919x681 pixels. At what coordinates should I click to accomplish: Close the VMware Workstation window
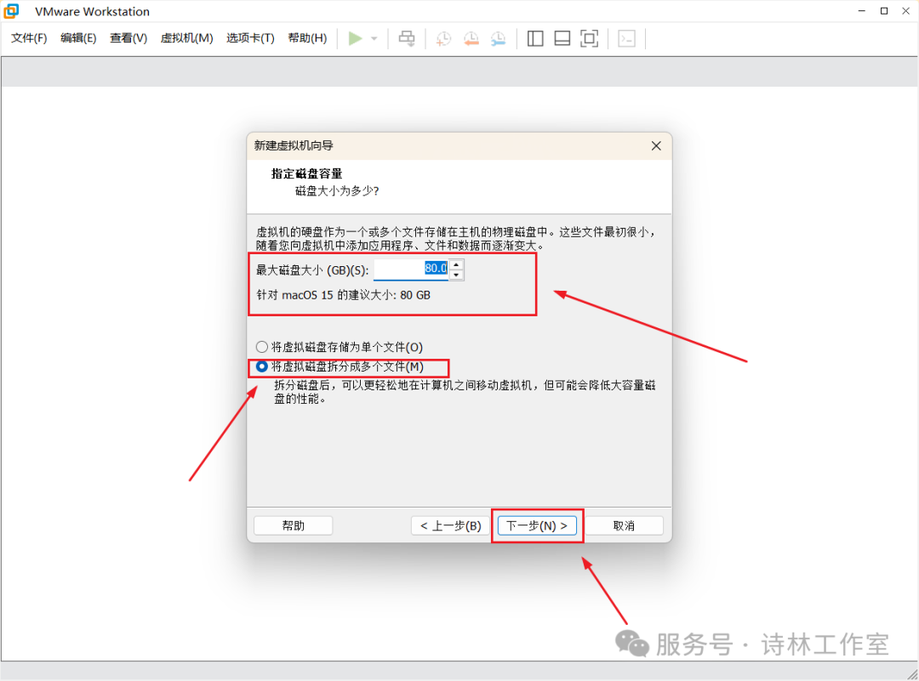click(x=905, y=11)
